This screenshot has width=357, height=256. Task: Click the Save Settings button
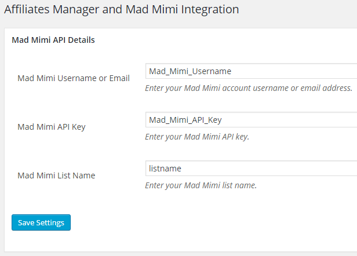(41, 222)
